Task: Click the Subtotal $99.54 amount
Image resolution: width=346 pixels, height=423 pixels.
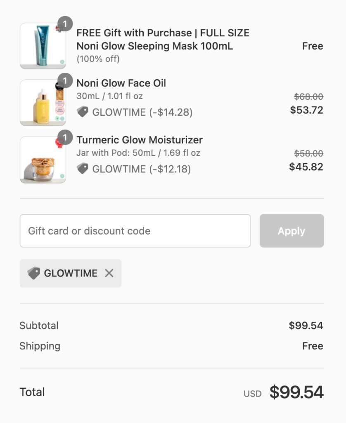Action: 306,326
